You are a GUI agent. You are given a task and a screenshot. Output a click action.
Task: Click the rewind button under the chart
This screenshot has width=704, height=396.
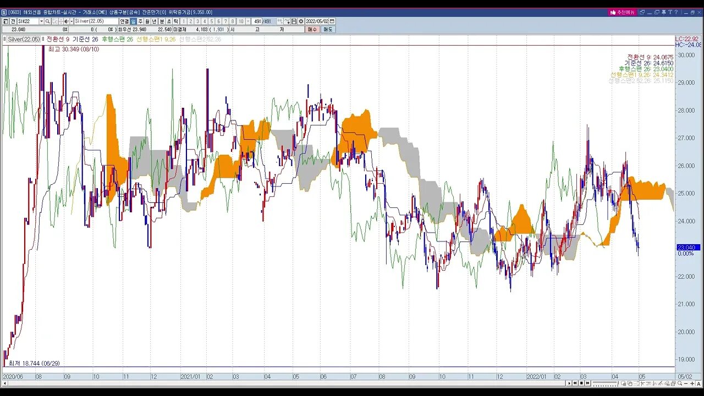tap(575, 383)
